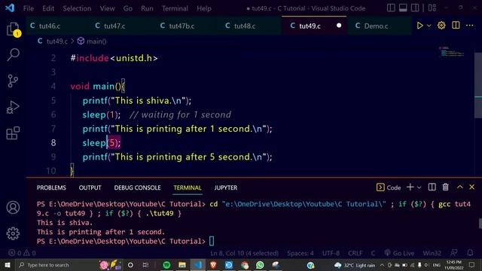Viewport: 482px width, 271px height.
Task: Open editor More Actions ellipsis
Action: 470,26
